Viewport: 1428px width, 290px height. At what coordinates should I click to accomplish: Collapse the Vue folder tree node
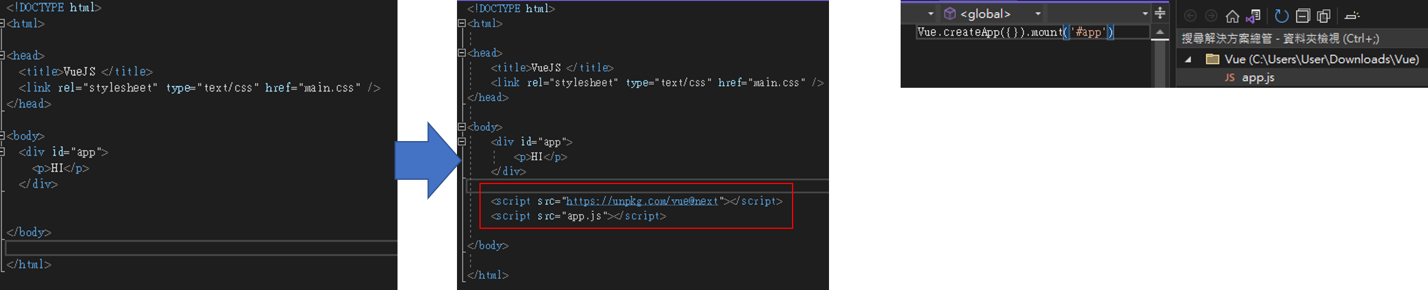coord(1188,59)
